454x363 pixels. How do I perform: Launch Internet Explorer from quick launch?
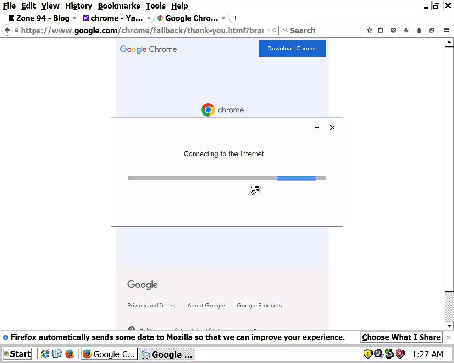click(45, 354)
